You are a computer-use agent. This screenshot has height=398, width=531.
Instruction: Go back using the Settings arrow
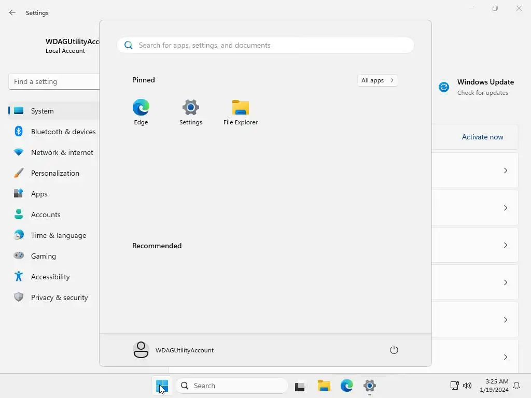[x=12, y=12]
